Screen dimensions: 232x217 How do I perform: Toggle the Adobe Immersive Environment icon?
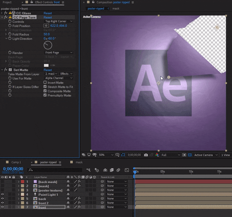95,155
